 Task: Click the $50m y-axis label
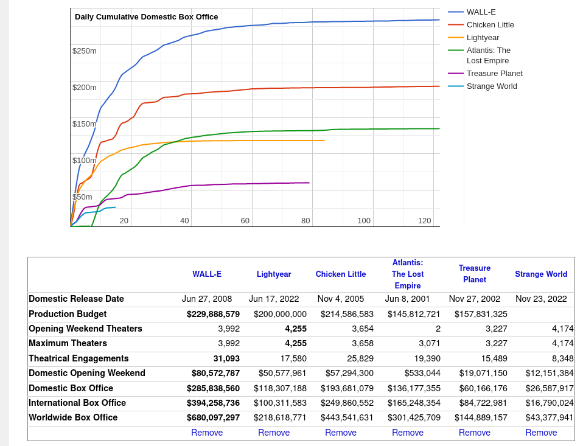(x=82, y=197)
